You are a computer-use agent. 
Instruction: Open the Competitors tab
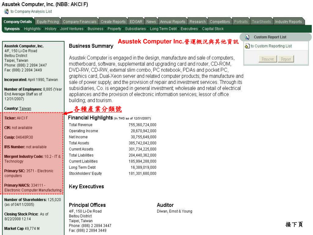(x=220, y=22)
